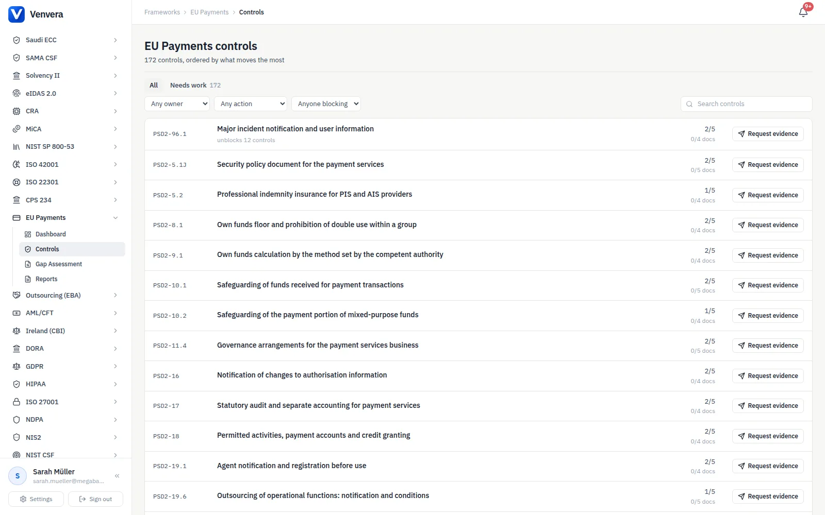Expand the Outsourcing (EBA) chevron

click(x=115, y=296)
